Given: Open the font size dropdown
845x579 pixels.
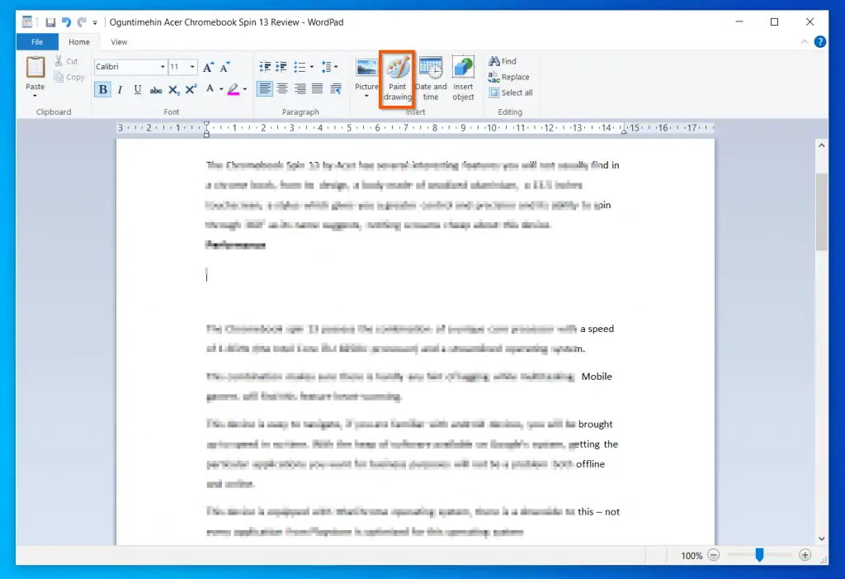Looking at the screenshot, I should (192, 67).
